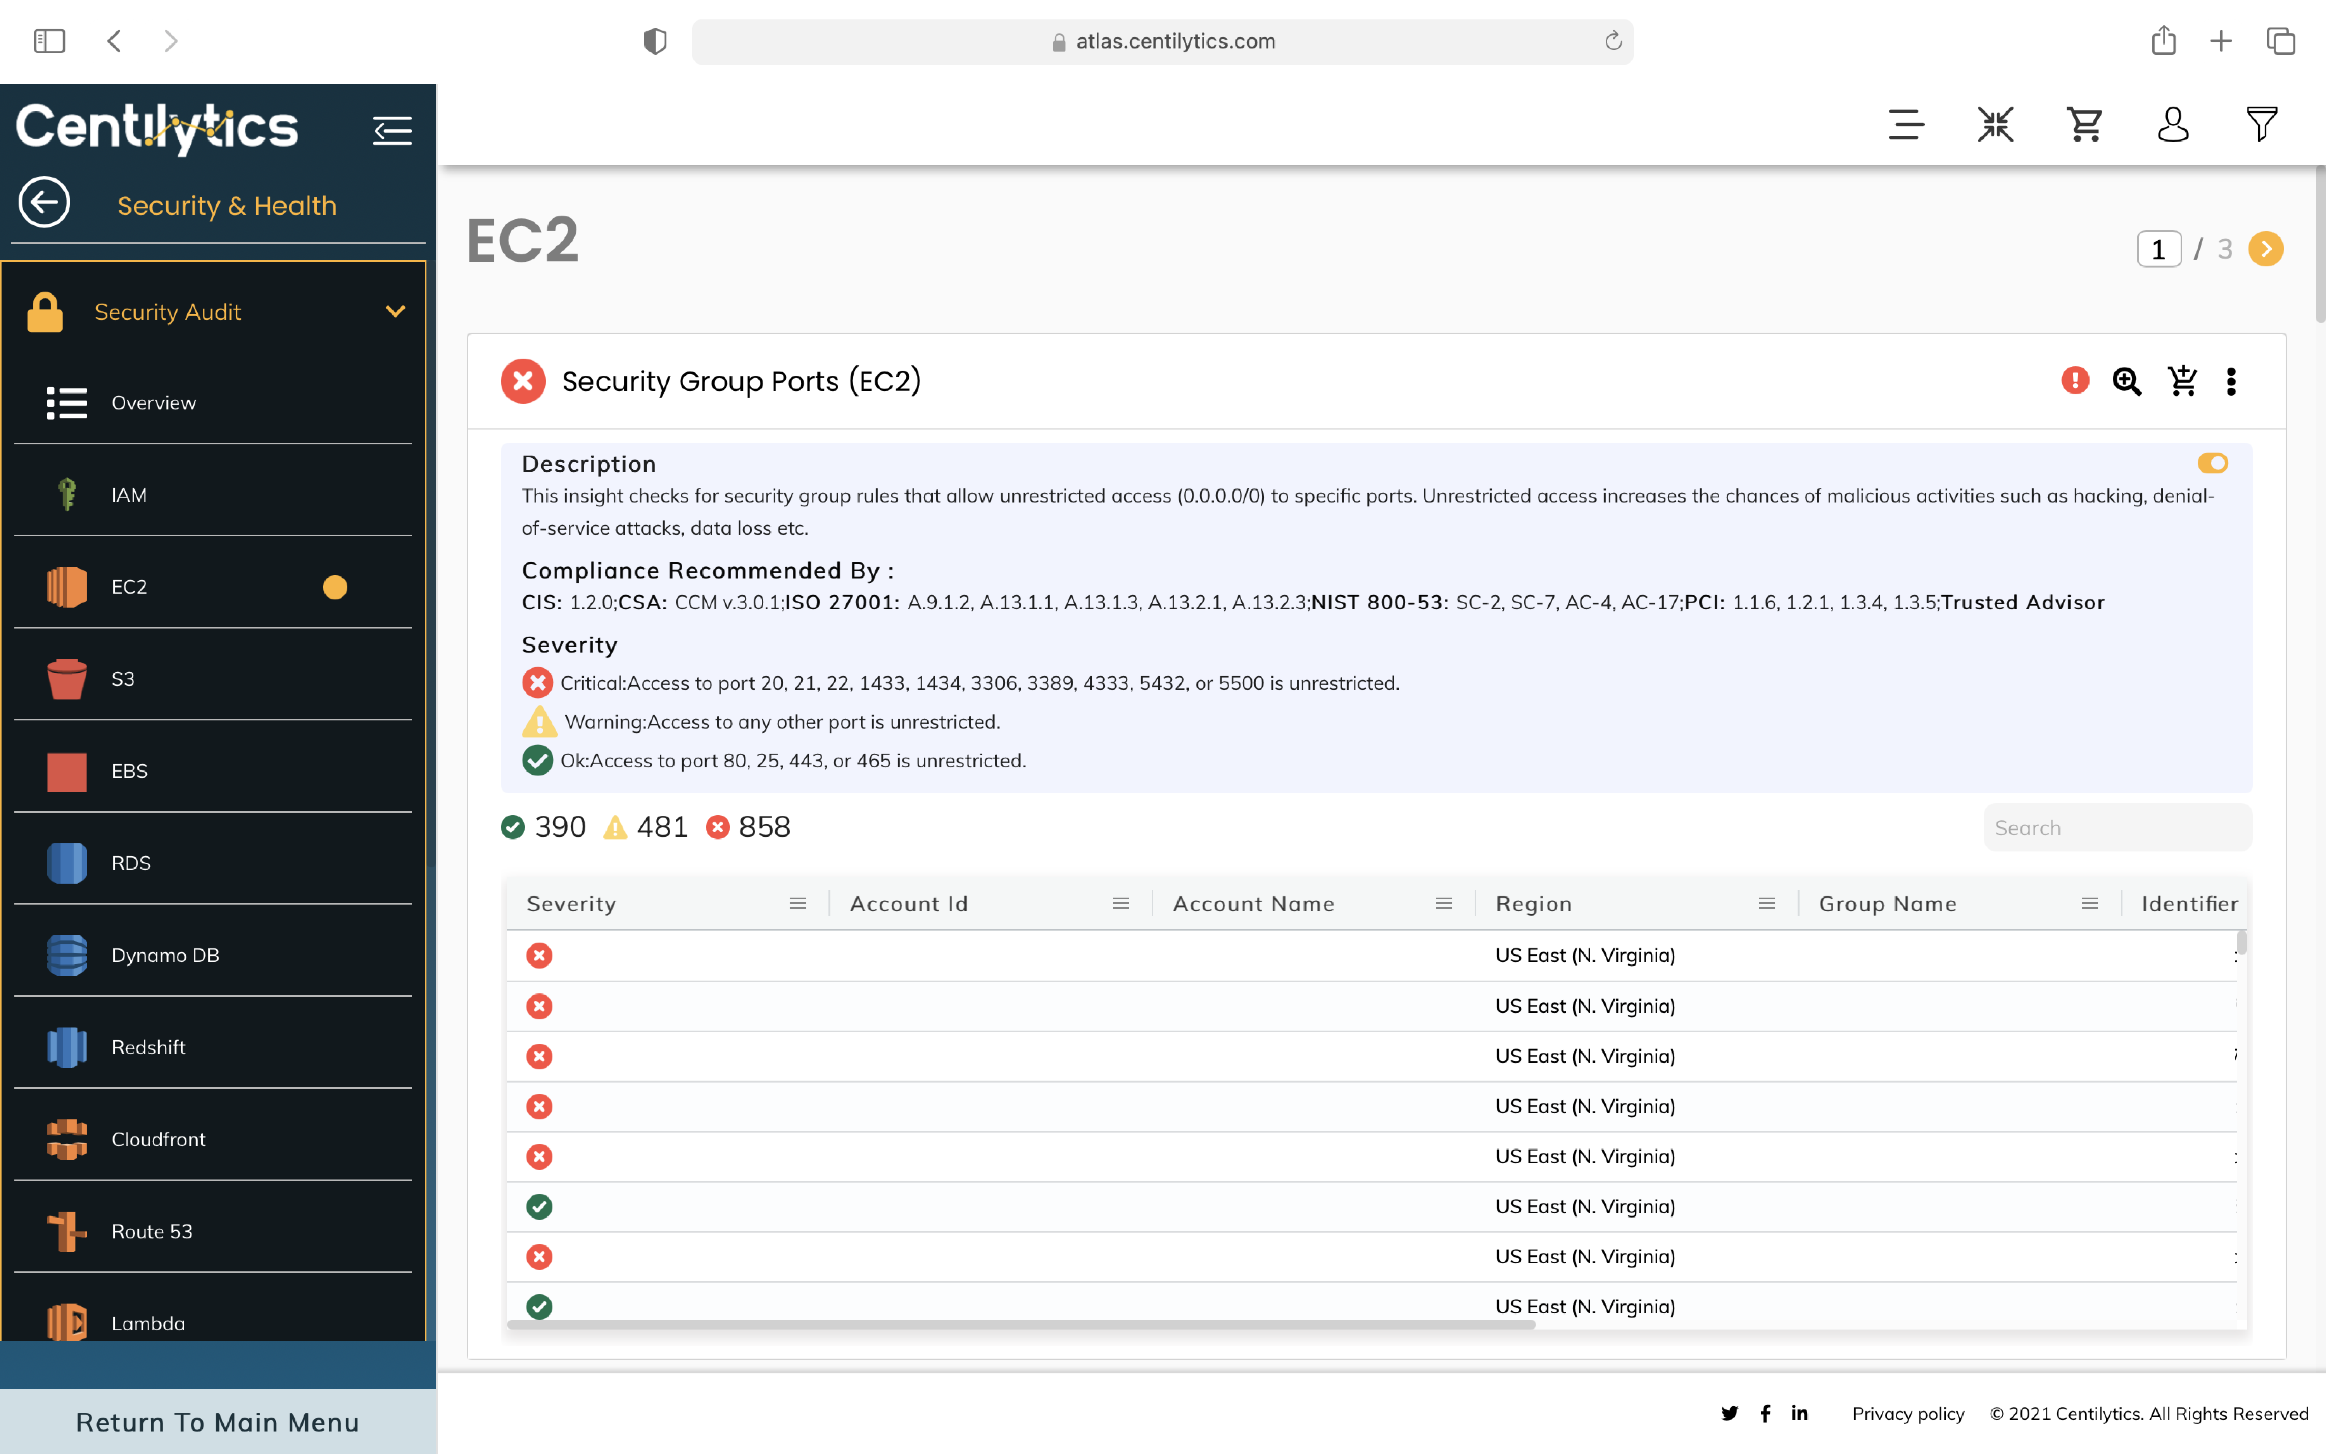This screenshot has width=2326, height=1454.
Task: Open the hamburger menu in top header
Action: click(x=1906, y=125)
